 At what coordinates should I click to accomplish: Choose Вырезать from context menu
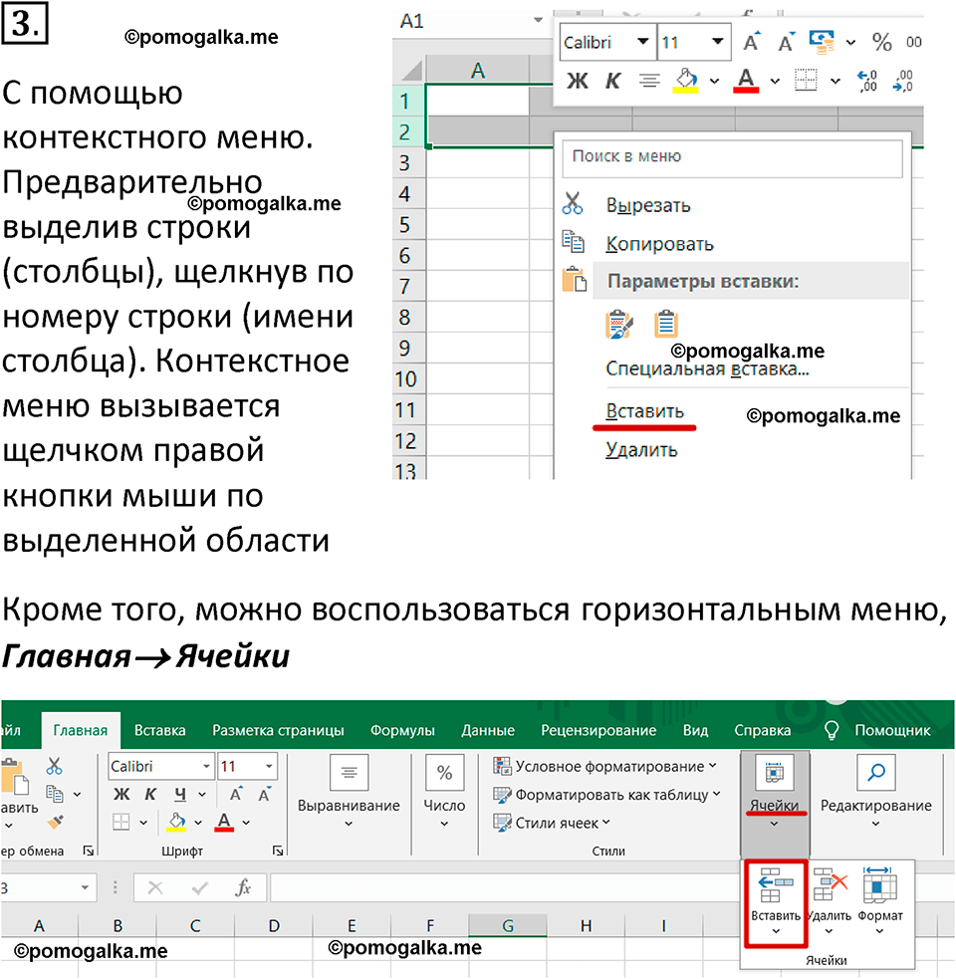pyautogui.click(x=648, y=205)
